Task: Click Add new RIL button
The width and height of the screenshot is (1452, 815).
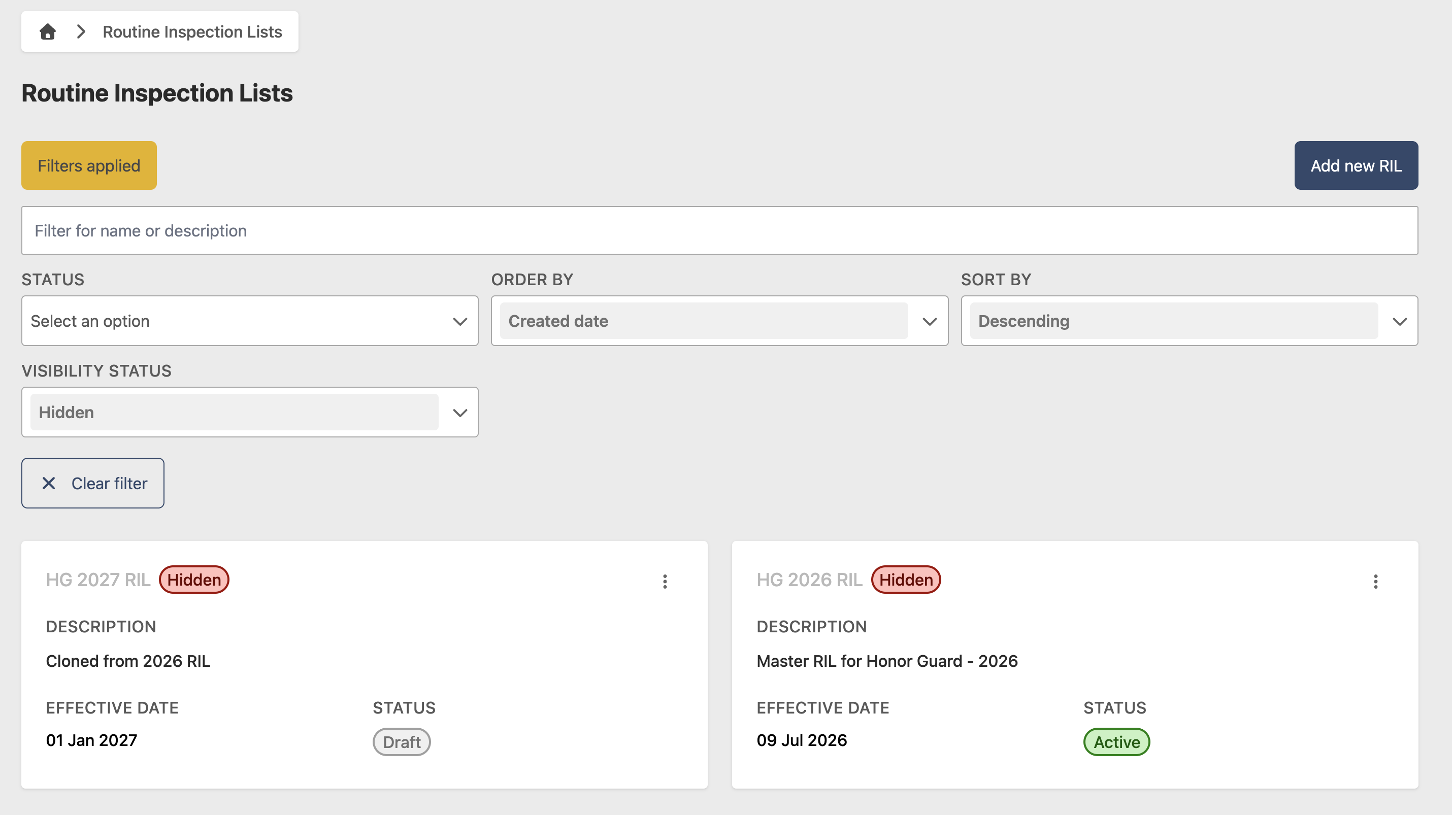Action: pos(1356,165)
